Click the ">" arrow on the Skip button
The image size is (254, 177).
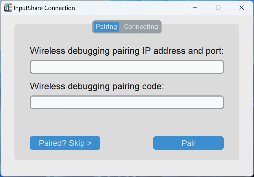tap(89, 143)
